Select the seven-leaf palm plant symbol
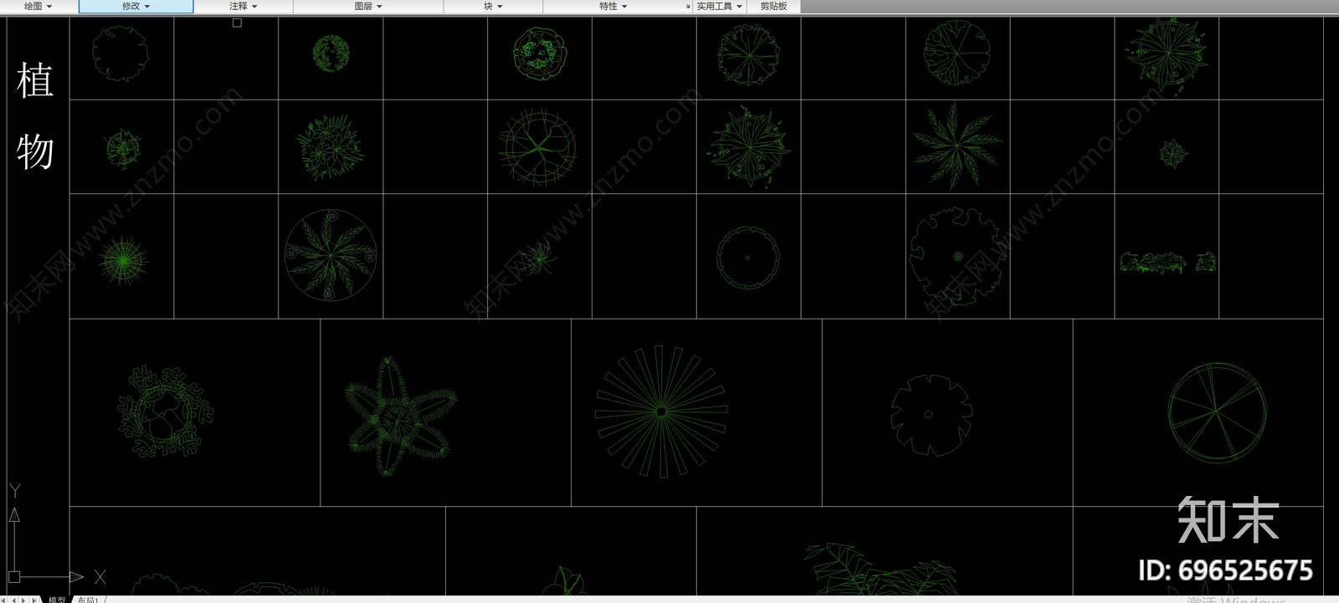Screen dimensions: 1339x603 tap(955, 146)
